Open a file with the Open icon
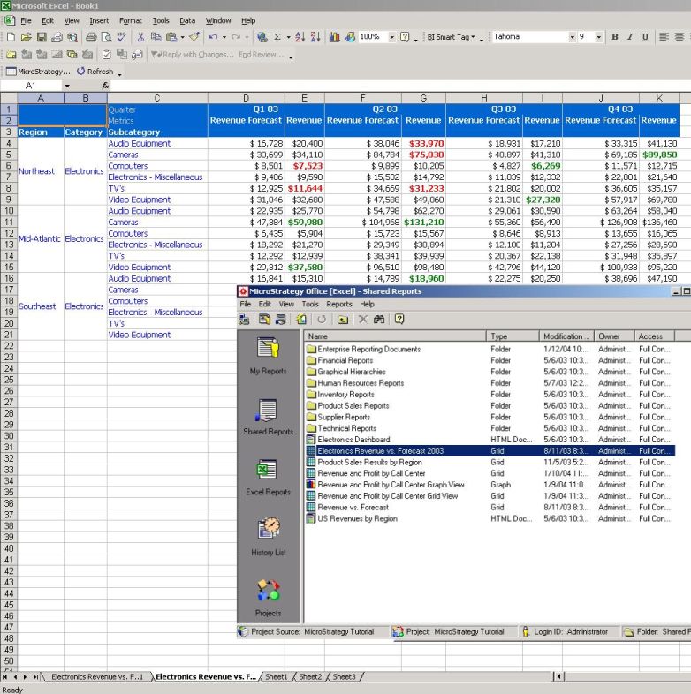The height and width of the screenshot is (694, 691). click(27, 37)
